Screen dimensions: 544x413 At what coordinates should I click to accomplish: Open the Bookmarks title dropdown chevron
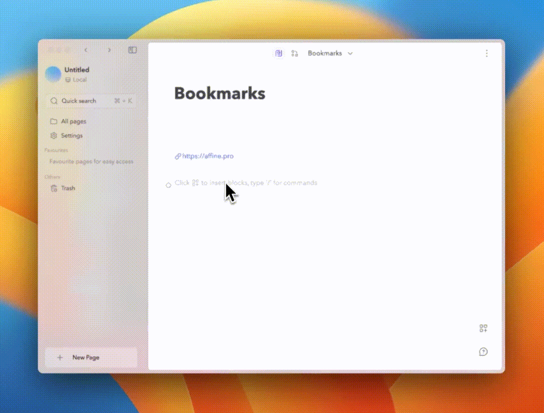point(351,54)
